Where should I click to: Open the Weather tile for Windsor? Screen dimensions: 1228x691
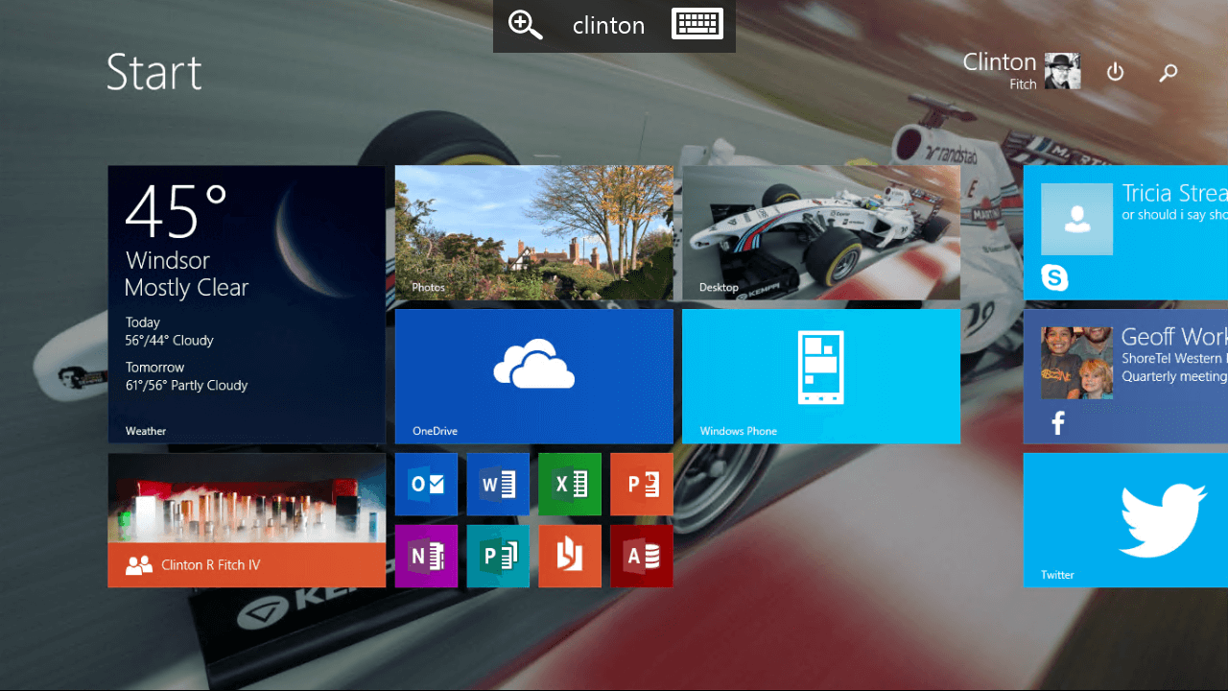point(247,304)
